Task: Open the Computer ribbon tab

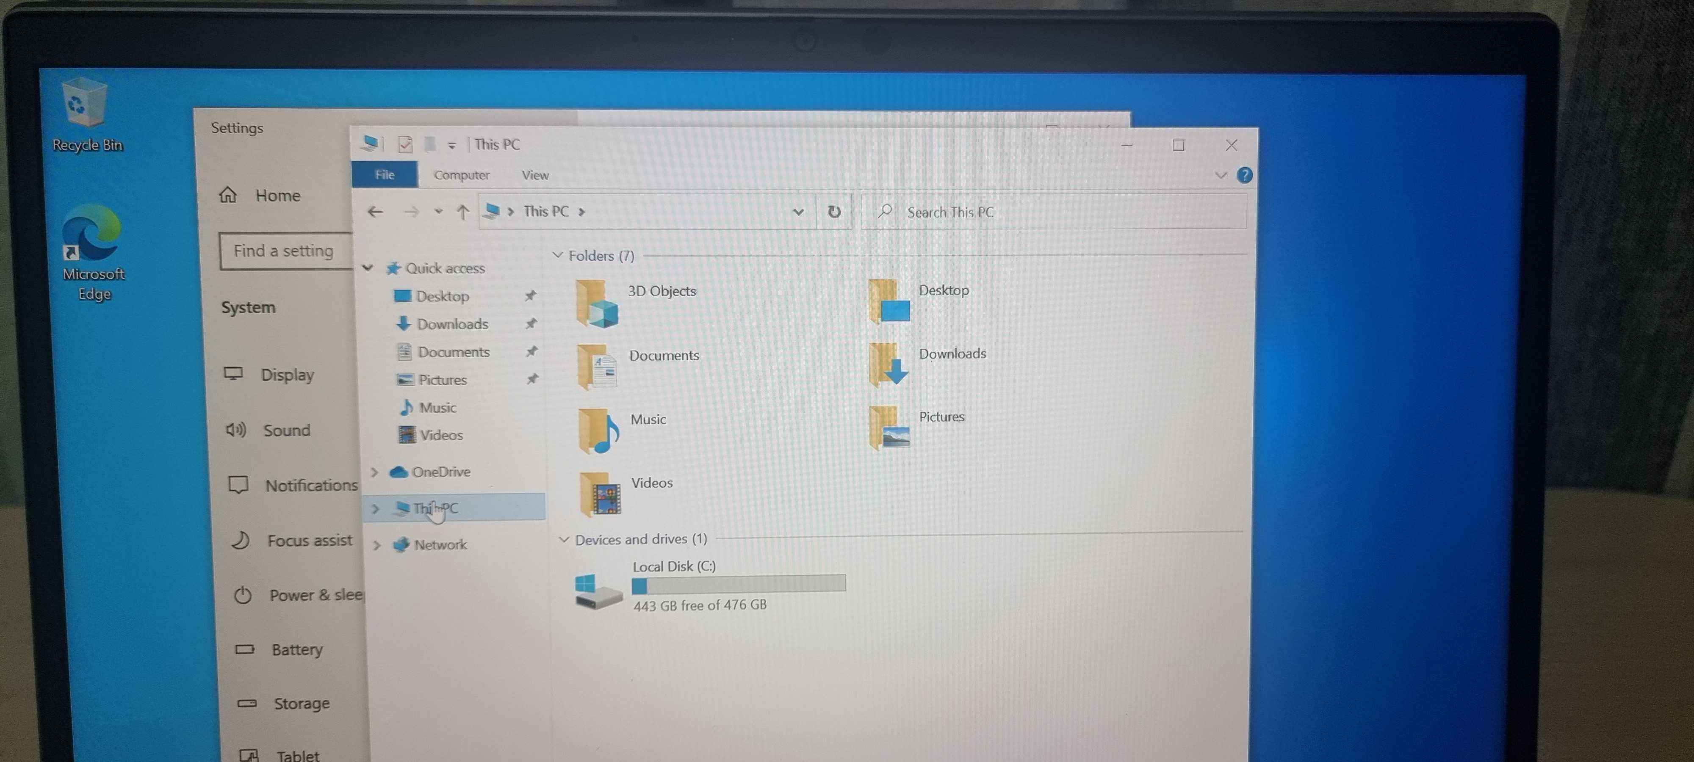Action: (461, 175)
